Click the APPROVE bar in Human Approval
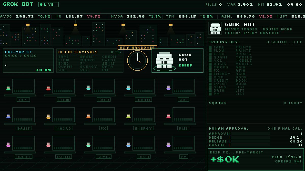Image resolution: width=305 pixels, height=171 pixels. 250,134
